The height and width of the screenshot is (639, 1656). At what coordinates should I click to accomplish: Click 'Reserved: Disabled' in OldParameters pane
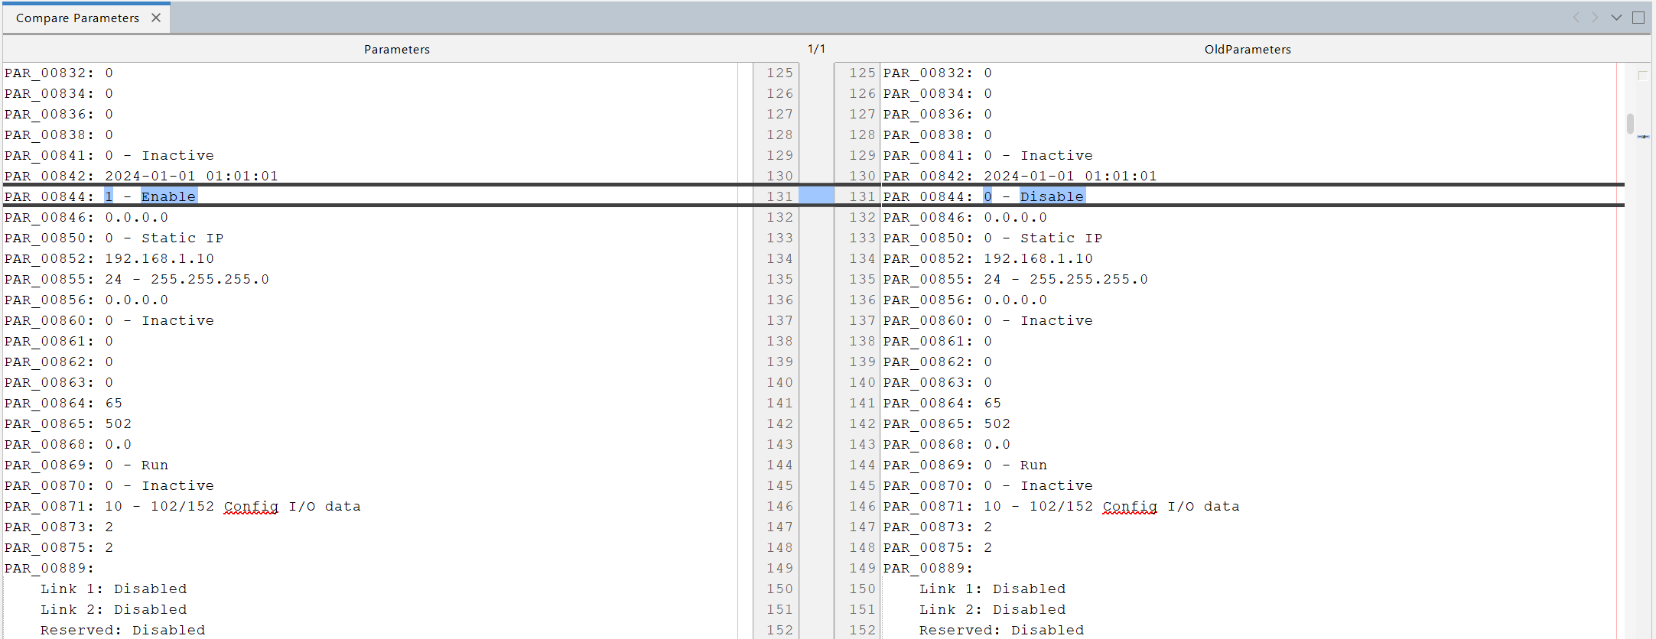(1002, 630)
